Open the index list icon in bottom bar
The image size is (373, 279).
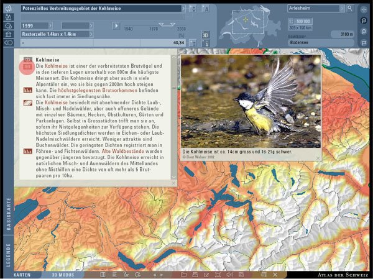(114, 275)
